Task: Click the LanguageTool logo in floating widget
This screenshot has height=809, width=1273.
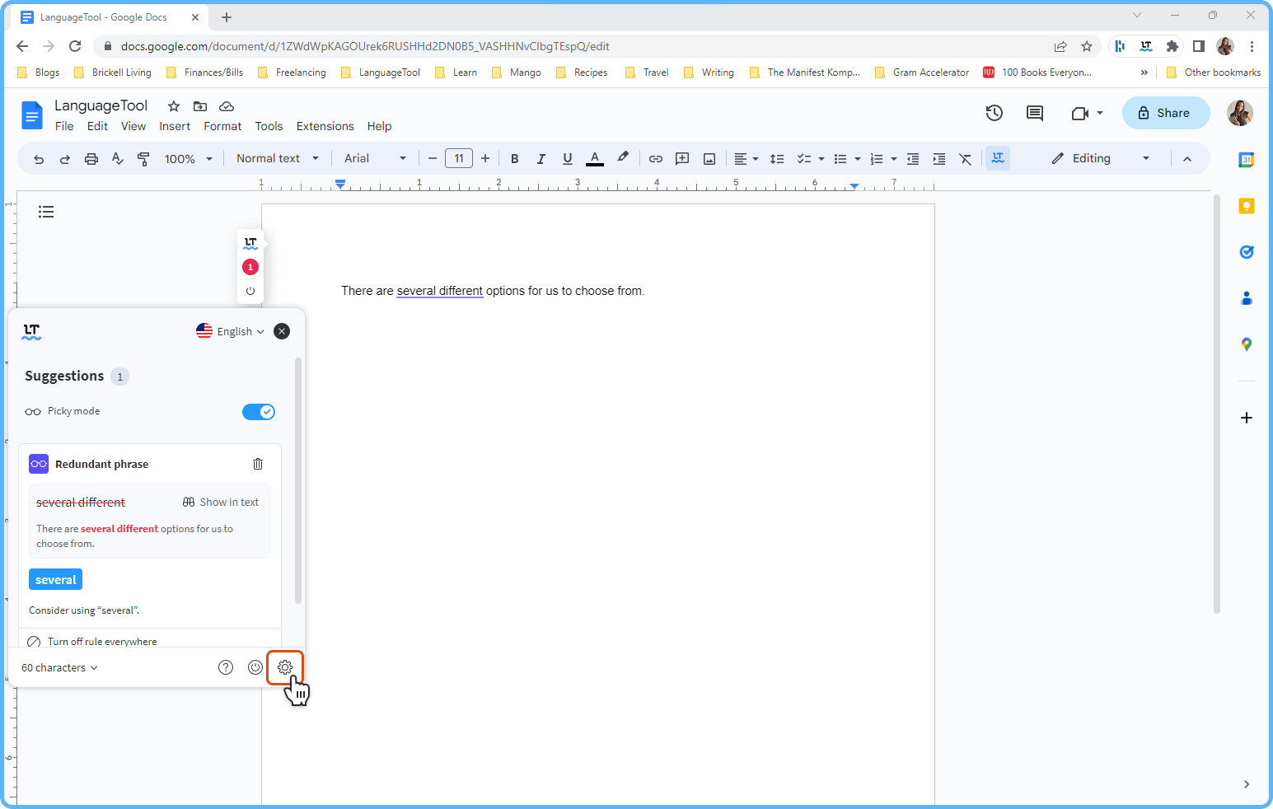Action: point(250,243)
